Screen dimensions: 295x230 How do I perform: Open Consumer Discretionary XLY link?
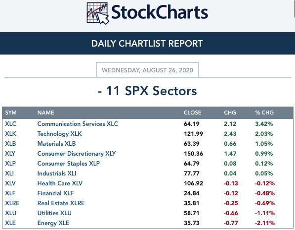tap(77, 154)
